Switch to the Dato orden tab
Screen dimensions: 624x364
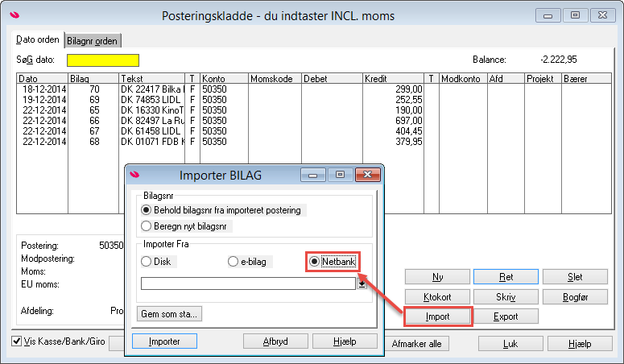pyautogui.click(x=37, y=39)
